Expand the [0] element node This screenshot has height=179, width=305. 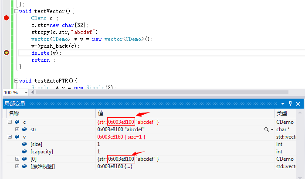tap(17, 159)
